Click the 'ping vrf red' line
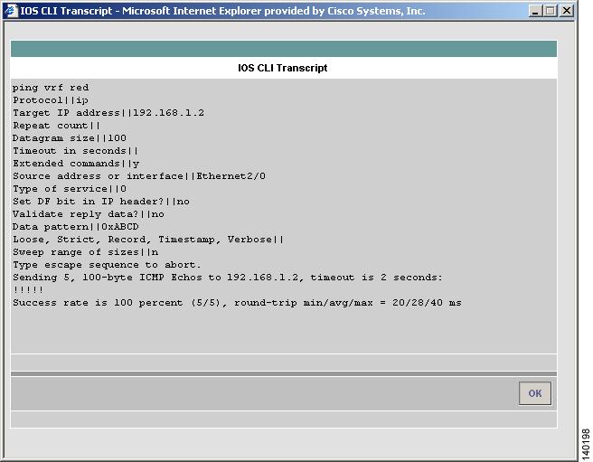The width and height of the screenshot is (593, 462). click(51, 88)
